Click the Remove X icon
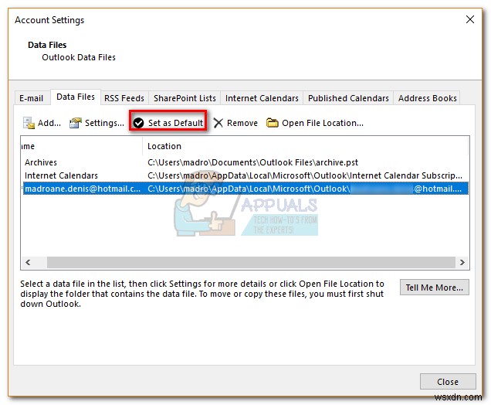 coord(218,123)
